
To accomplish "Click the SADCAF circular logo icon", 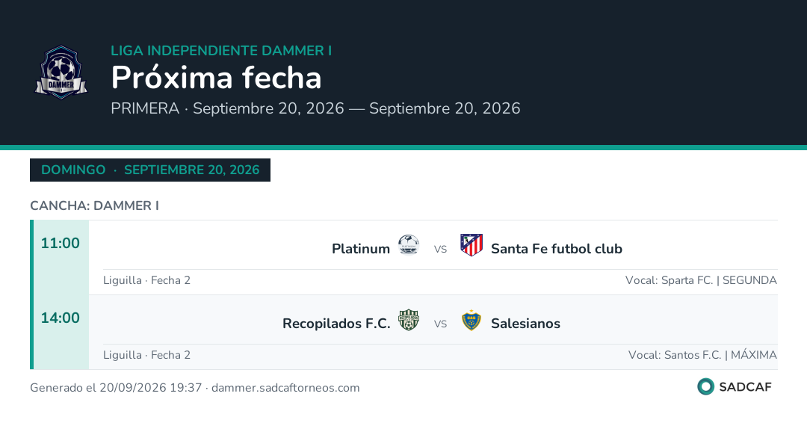I will [705, 386].
